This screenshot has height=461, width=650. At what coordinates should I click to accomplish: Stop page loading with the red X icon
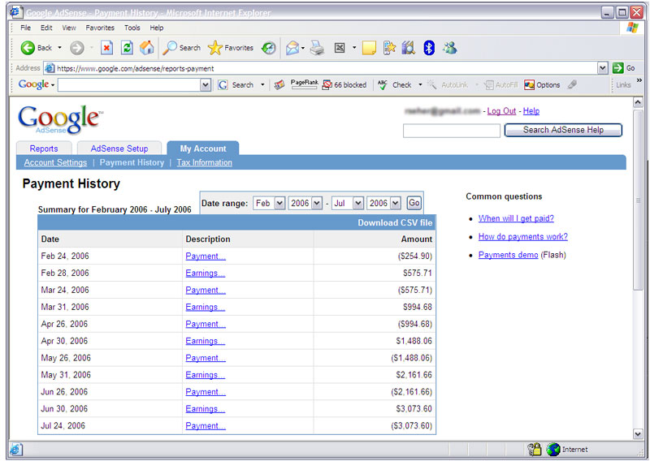click(107, 48)
